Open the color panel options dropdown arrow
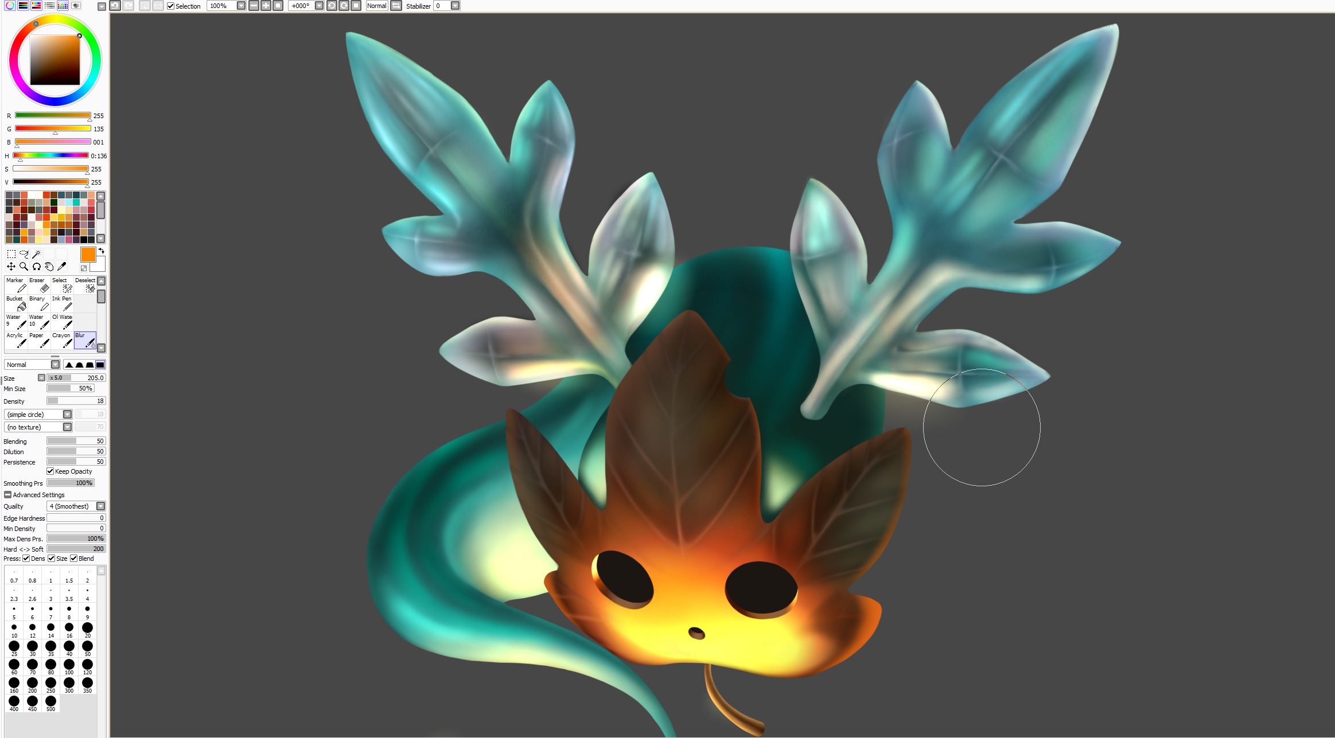 pos(102,6)
